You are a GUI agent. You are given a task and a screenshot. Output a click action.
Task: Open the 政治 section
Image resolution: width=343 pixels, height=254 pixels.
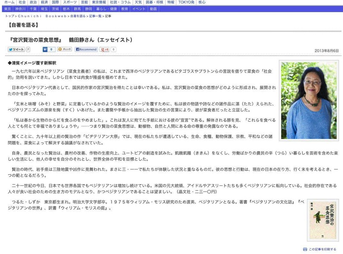33,2
